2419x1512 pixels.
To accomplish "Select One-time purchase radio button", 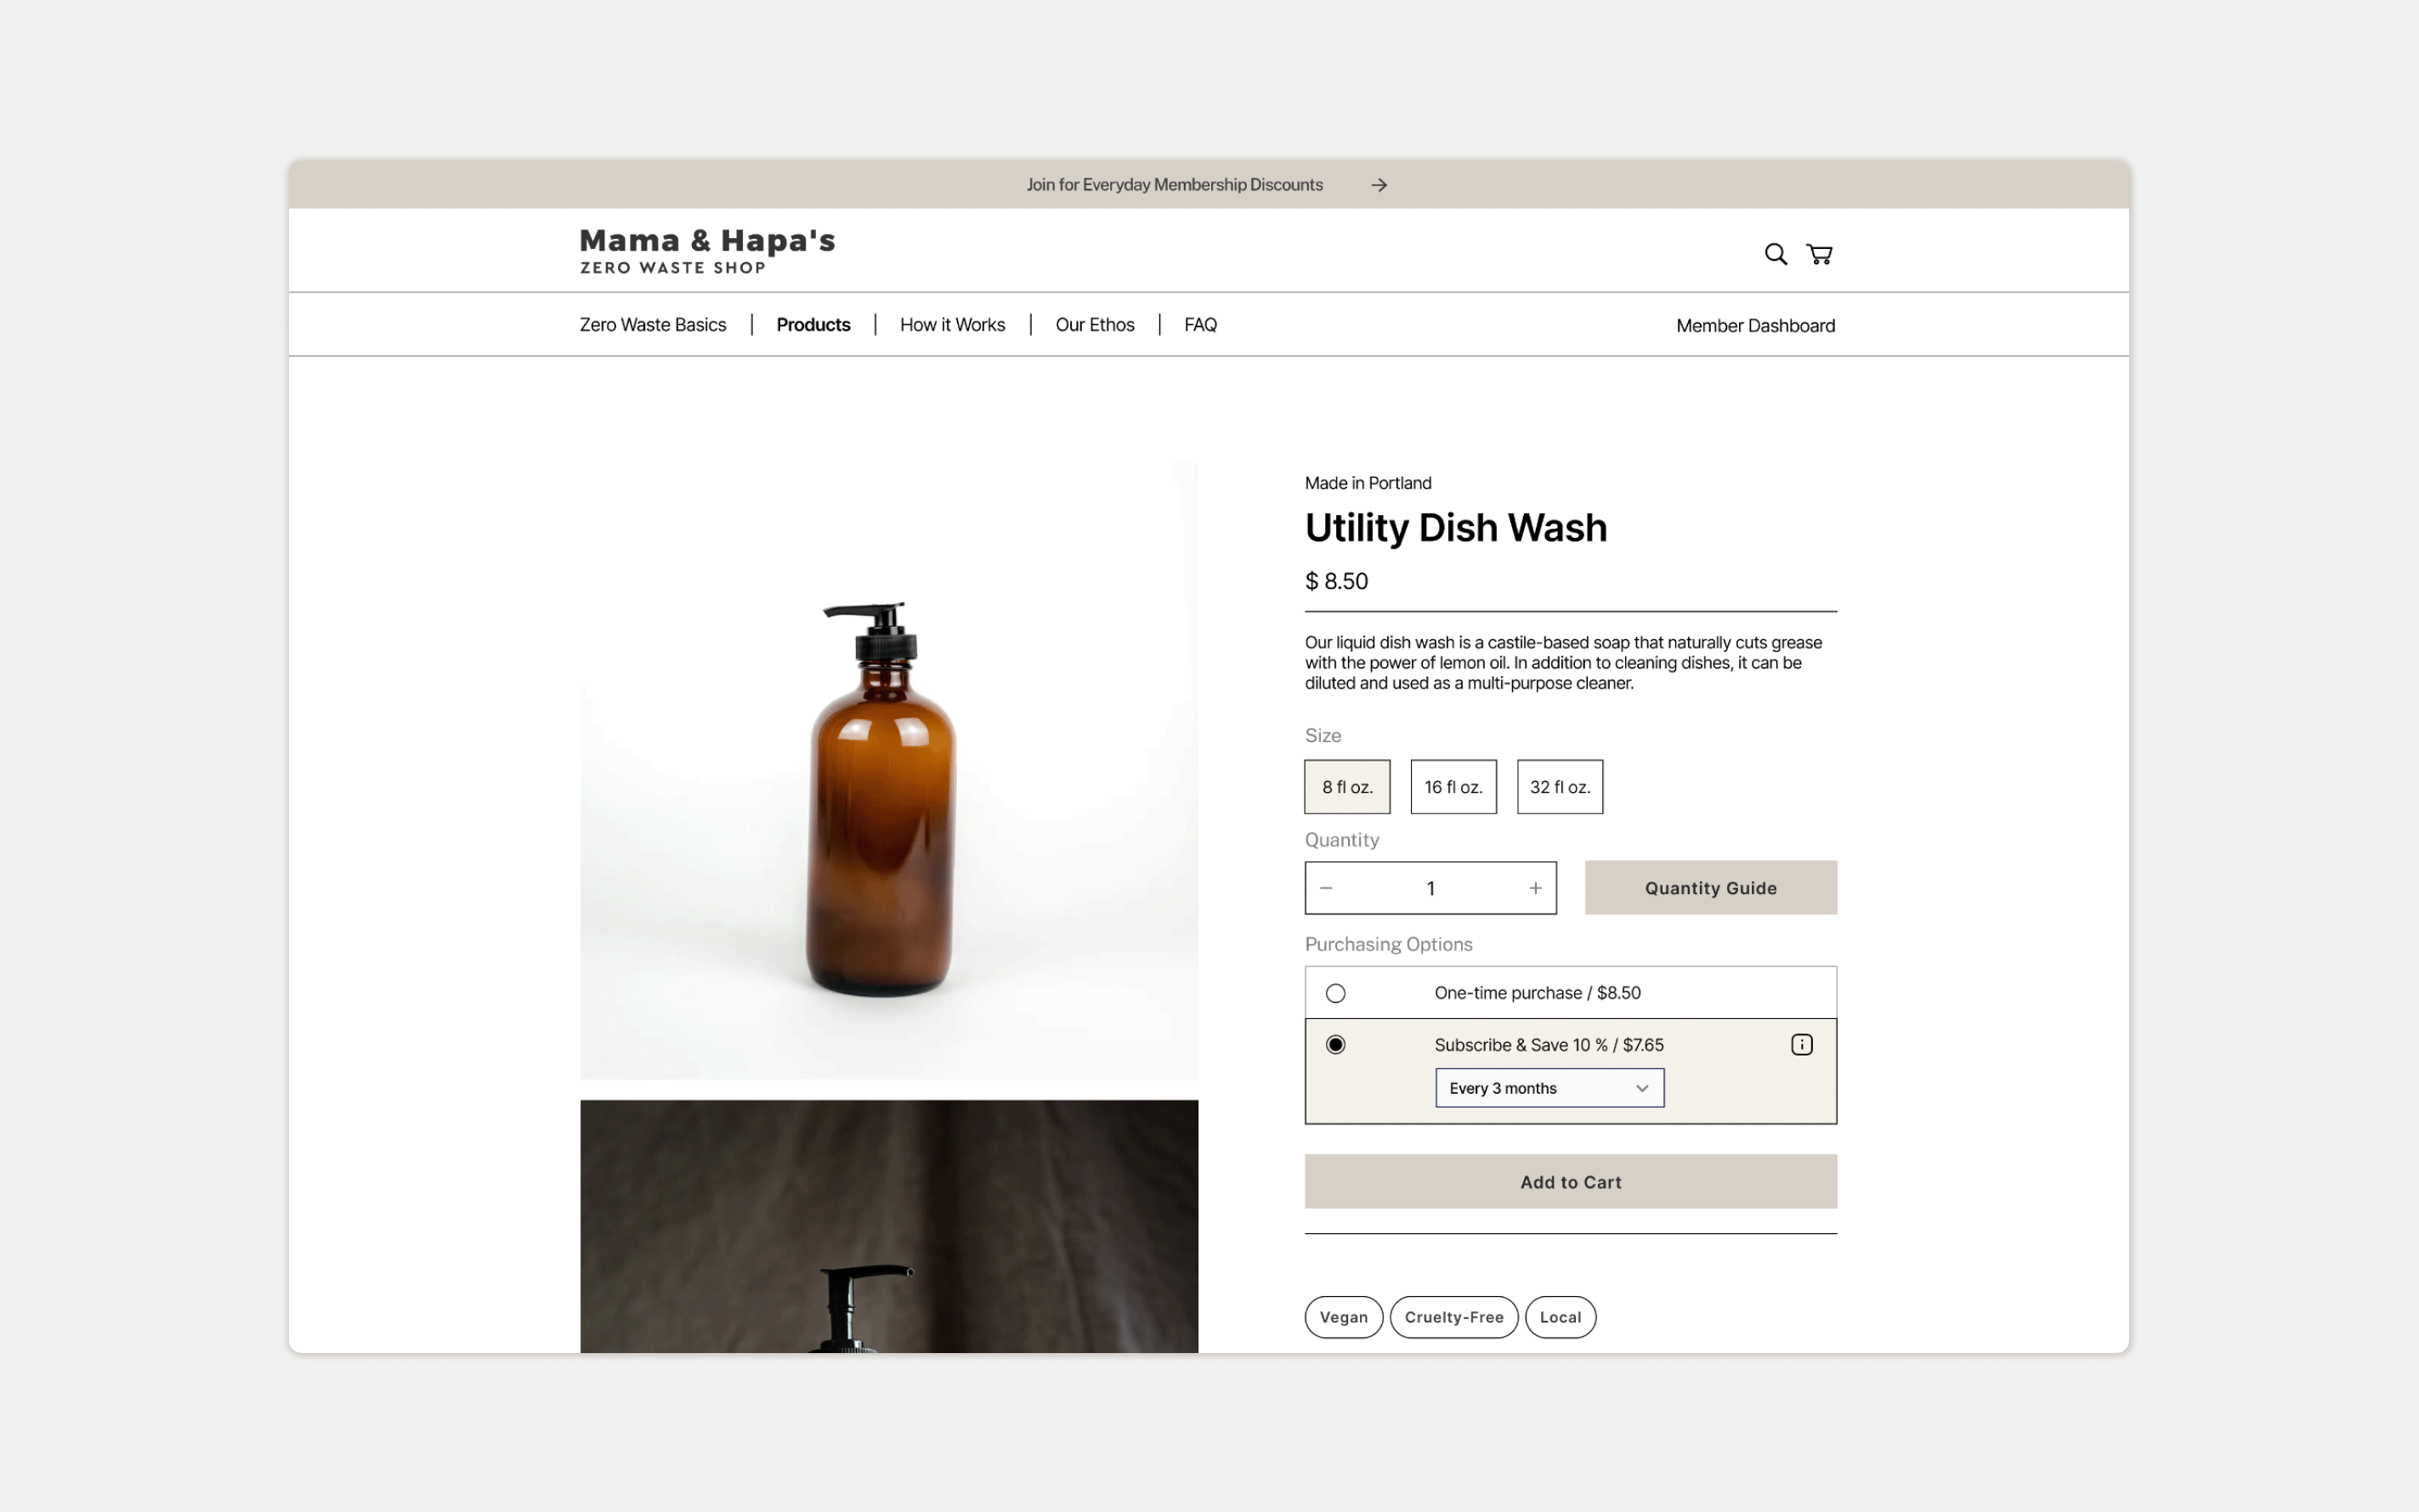I will pyautogui.click(x=1335, y=993).
